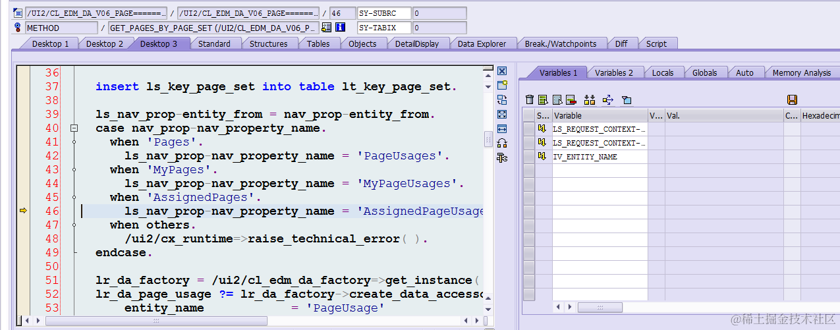Click the SY-TABIX field

tap(384, 28)
